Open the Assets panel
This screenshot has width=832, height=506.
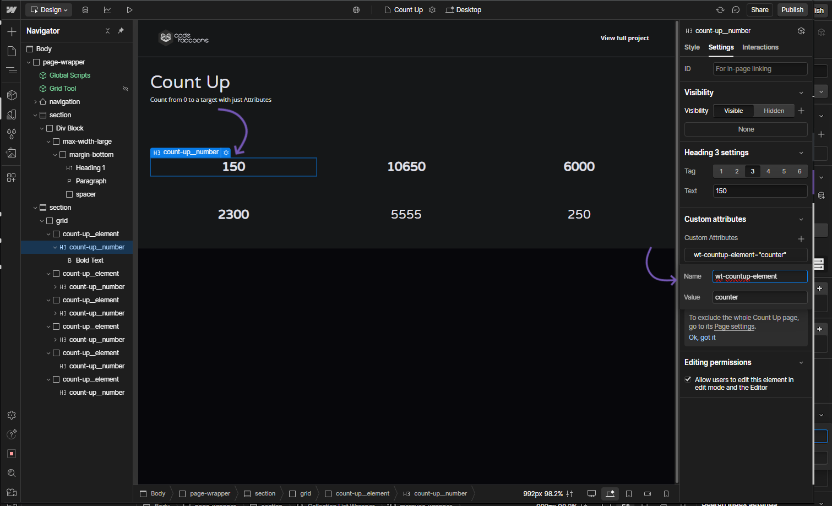coord(12,153)
